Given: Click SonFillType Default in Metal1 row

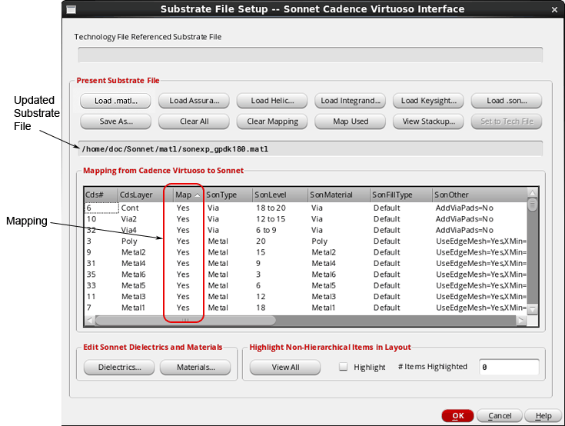Looking at the screenshot, I should click(387, 308).
